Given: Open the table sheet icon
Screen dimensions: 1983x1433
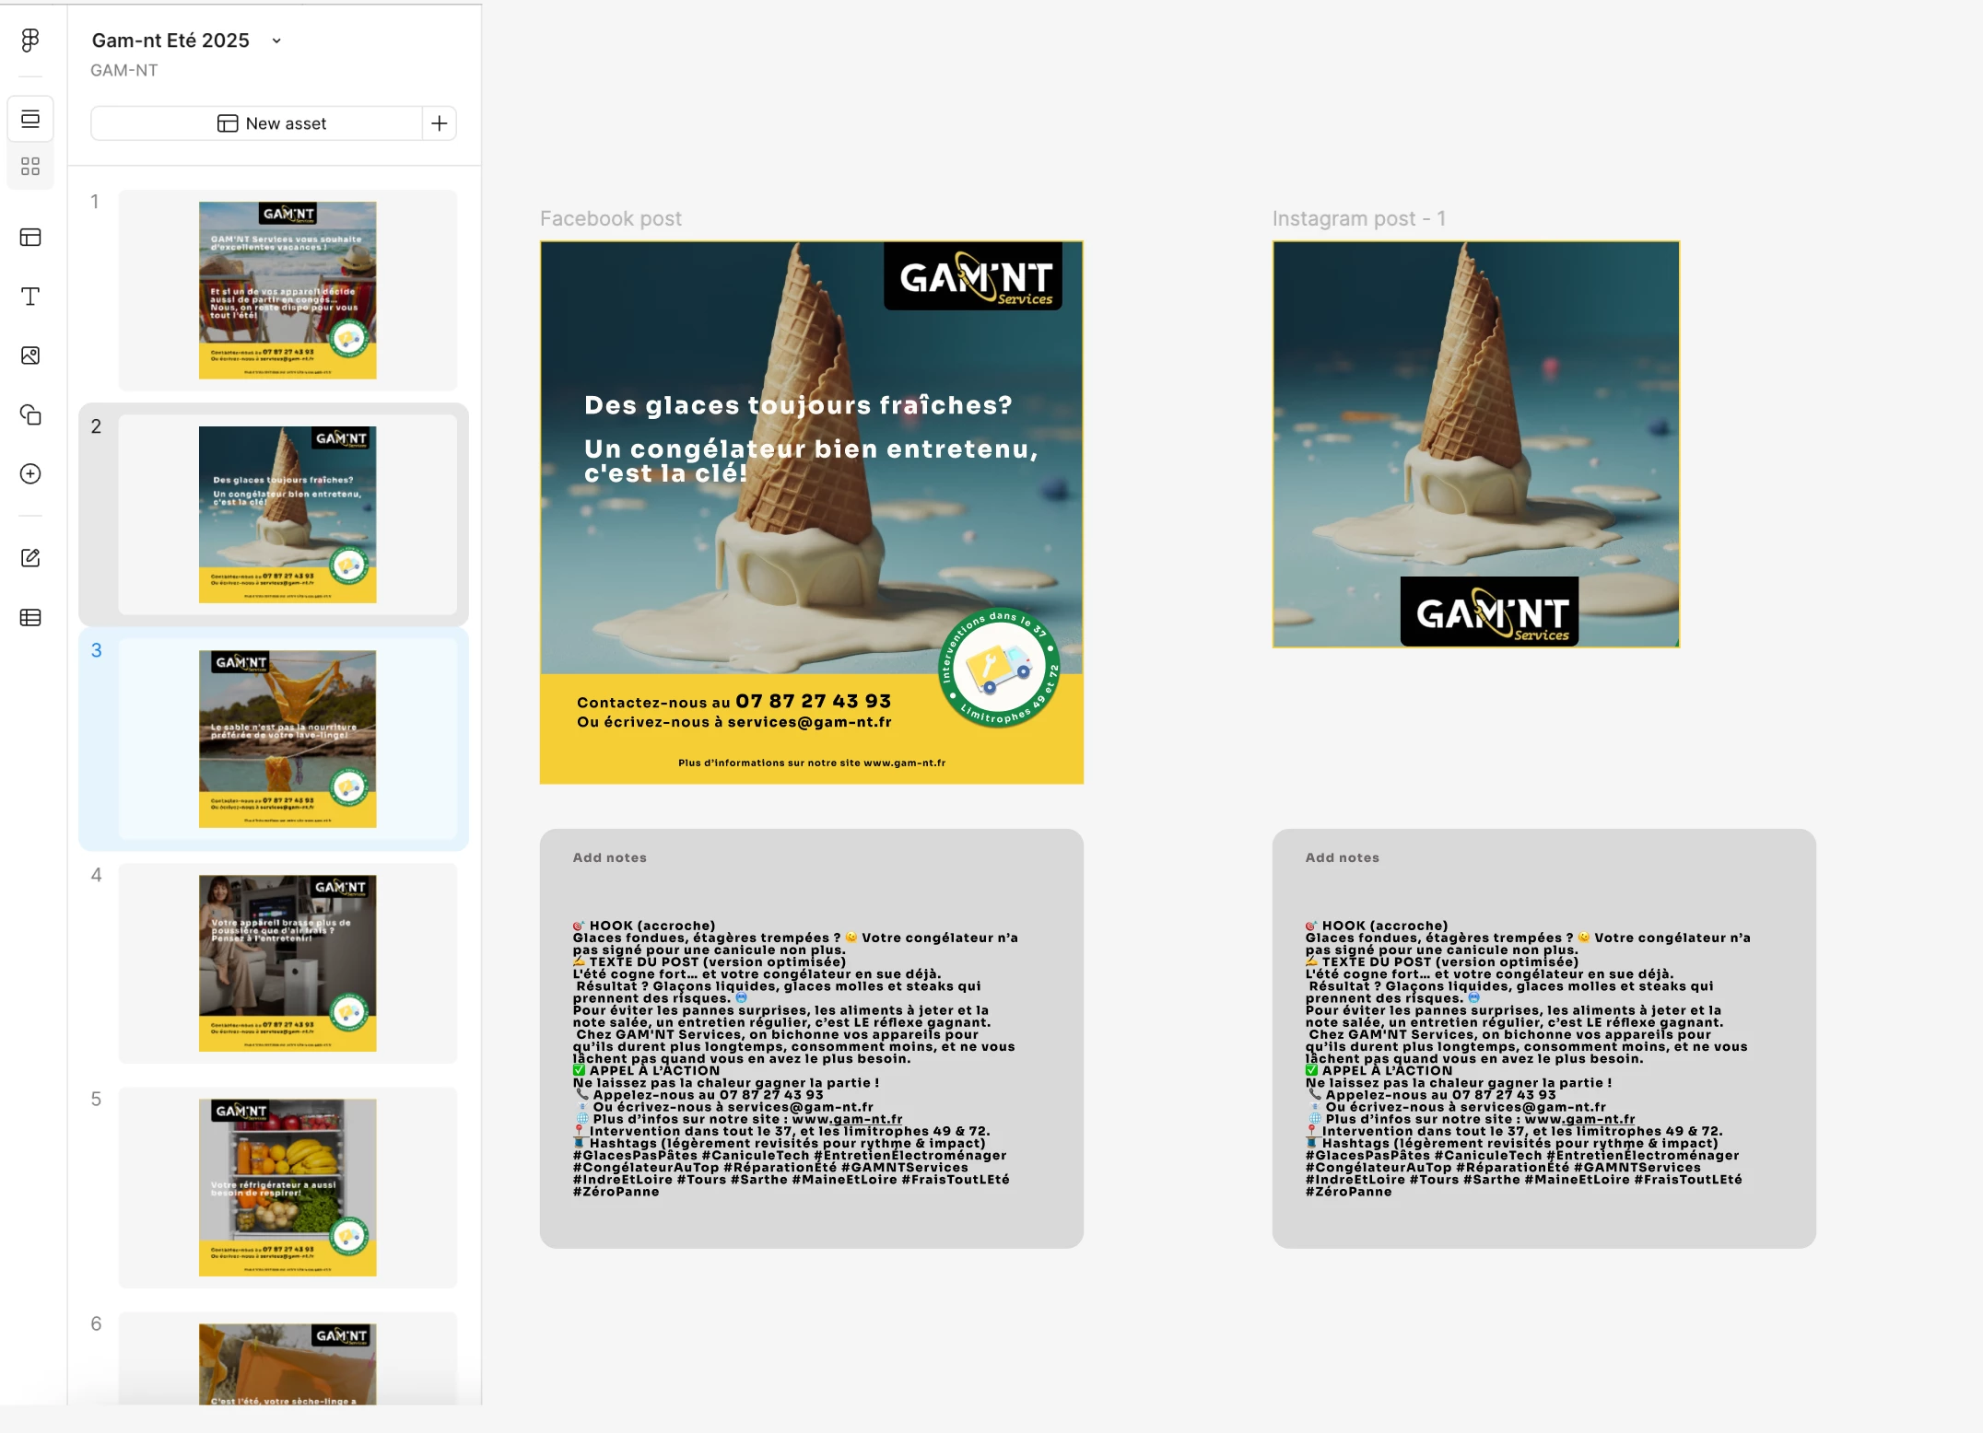Looking at the screenshot, I should [30, 617].
